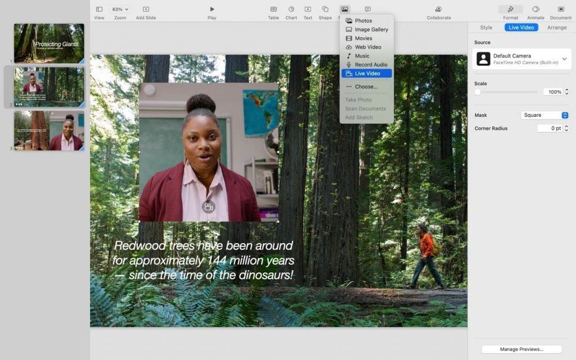Click the Add Slide button
The image size is (576, 360).
pos(146,10)
